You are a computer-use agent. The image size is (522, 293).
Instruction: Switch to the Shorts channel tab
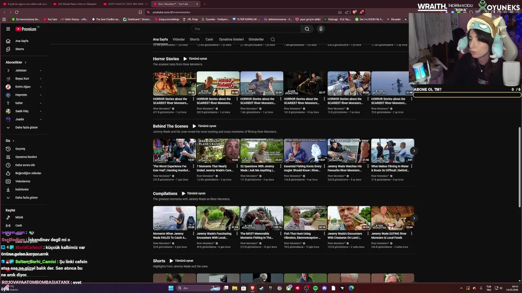tap(195, 39)
